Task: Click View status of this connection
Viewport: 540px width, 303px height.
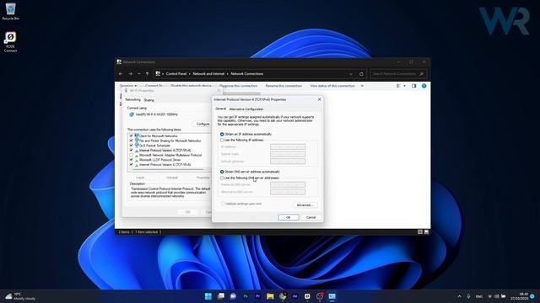Action: click(332, 86)
